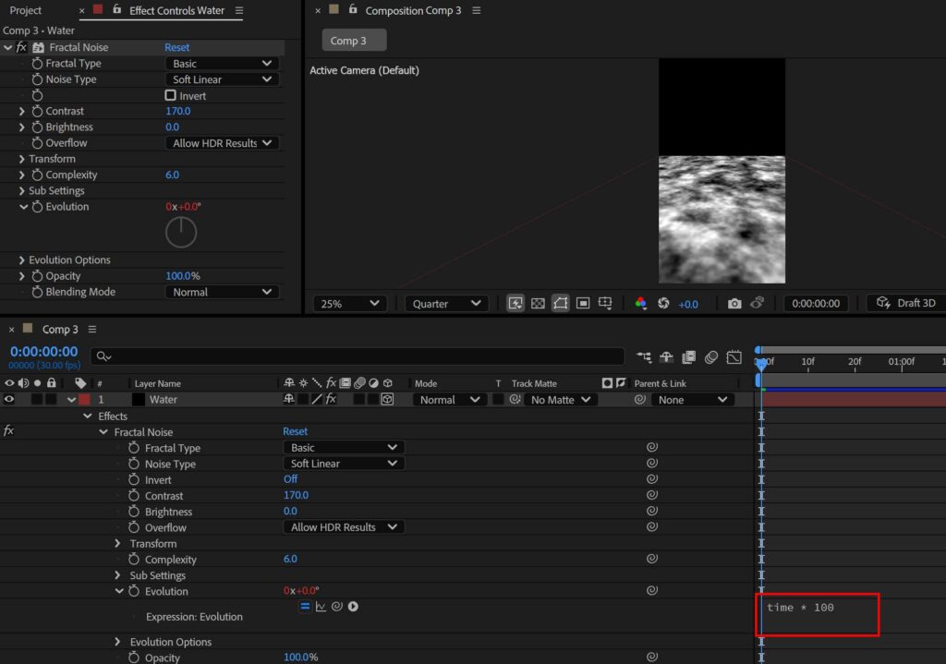The width and height of the screenshot is (946, 664).
Task: Click the region of interest icon
Action: pyautogui.click(x=583, y=303)
